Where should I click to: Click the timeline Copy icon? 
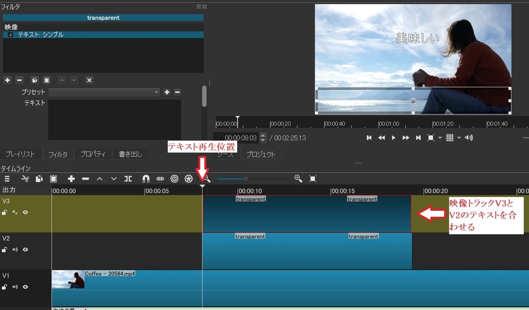click(39, 179)
